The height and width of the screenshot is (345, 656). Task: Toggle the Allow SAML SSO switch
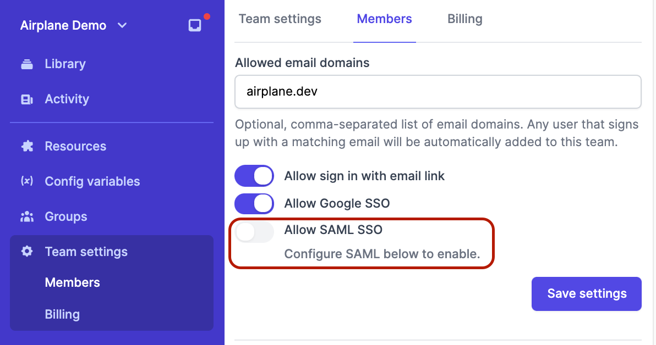(254, 232)
